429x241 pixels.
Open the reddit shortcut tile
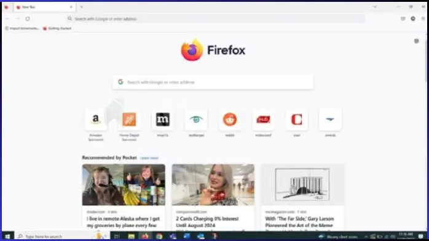pyautogui.click(x=230, y=119)
